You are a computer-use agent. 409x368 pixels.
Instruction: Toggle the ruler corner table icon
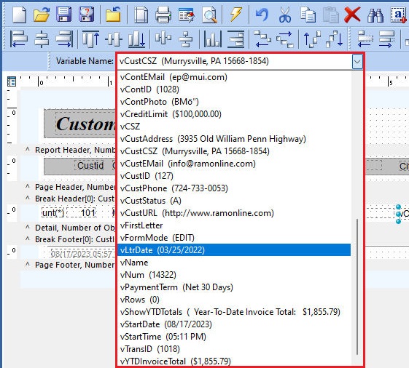pos(12,81)
